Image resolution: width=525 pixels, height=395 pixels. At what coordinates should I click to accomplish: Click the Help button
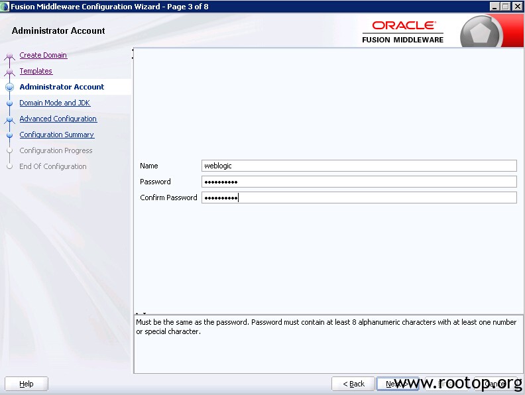click(x=27, y=384)
